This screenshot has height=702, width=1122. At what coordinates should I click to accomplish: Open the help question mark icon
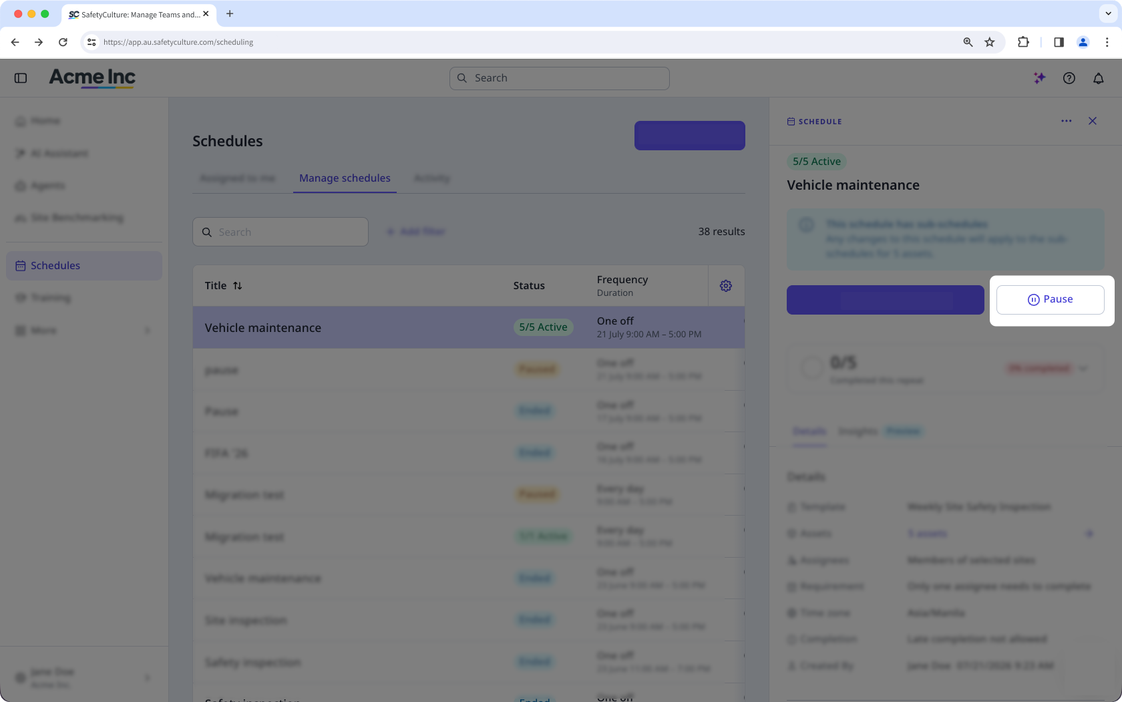tap(1069, 78)
